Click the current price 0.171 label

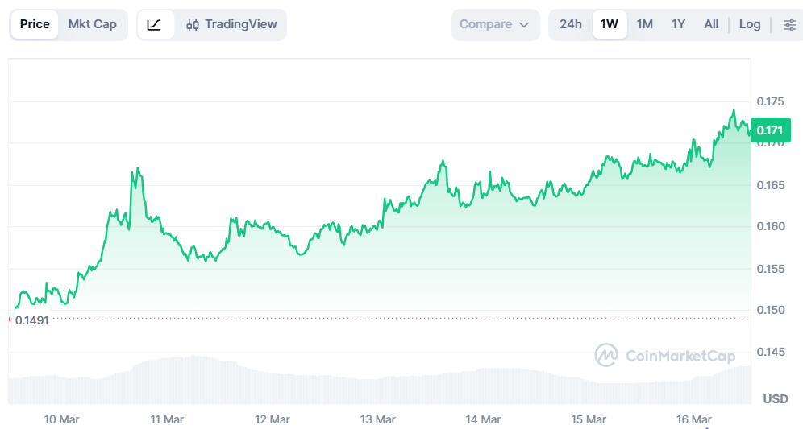[x=770, y=130]
